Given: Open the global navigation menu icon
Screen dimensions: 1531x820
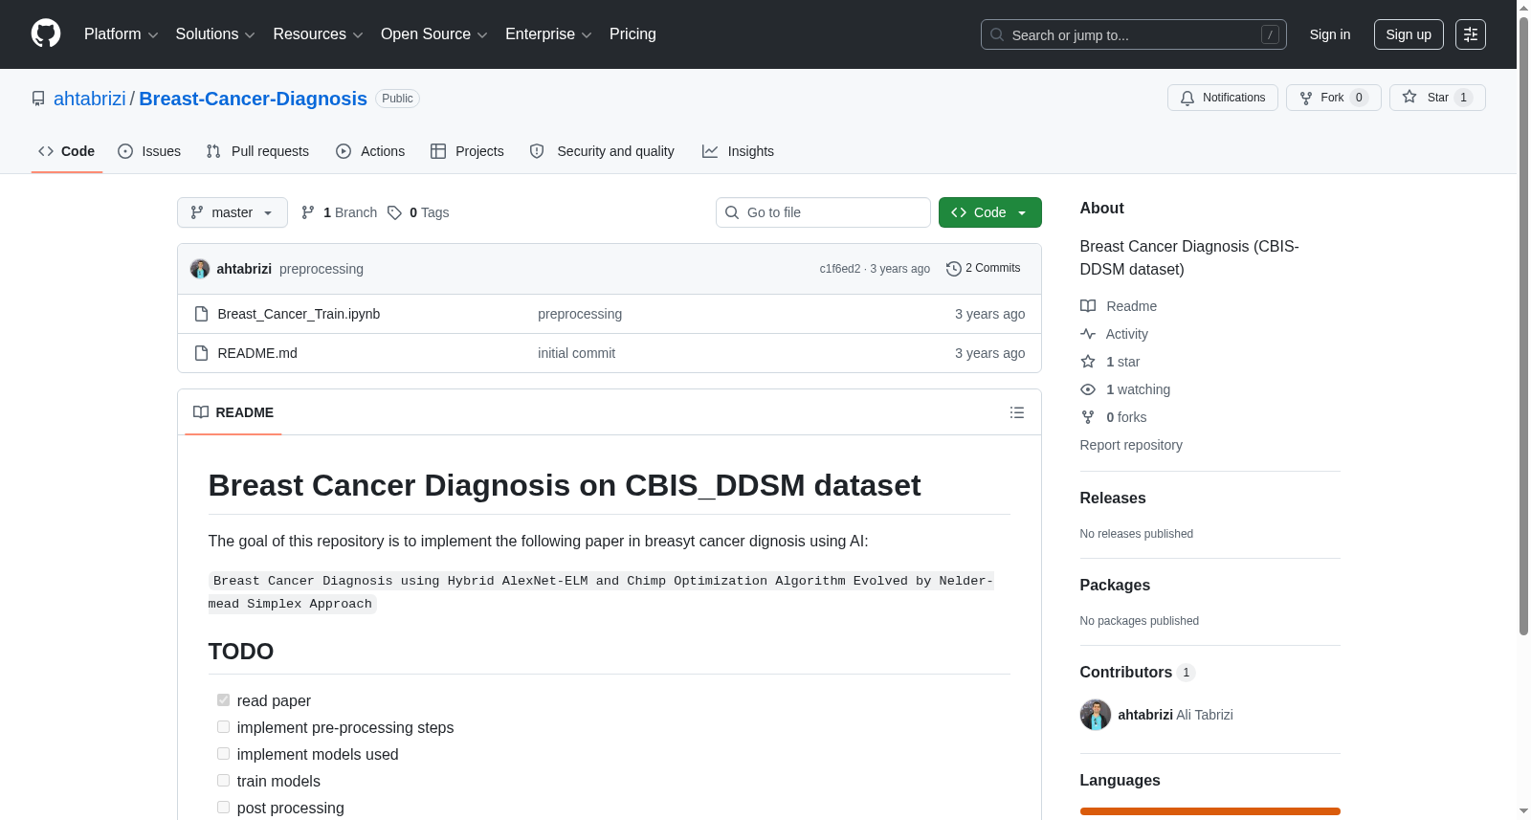Looking at the screenshot, I should click(x=1470, y=34).
